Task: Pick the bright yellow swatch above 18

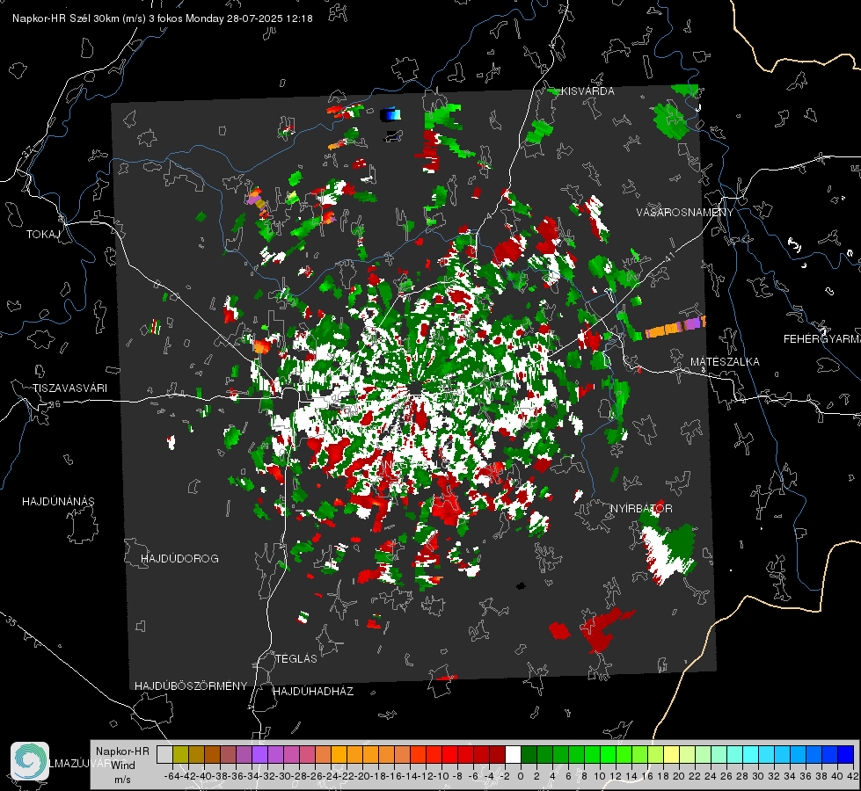Action: (672, 754)
